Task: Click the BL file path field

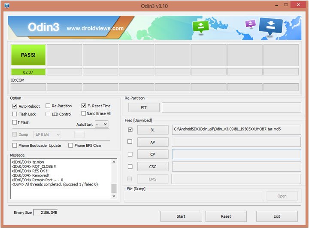Action: [236, 130]
